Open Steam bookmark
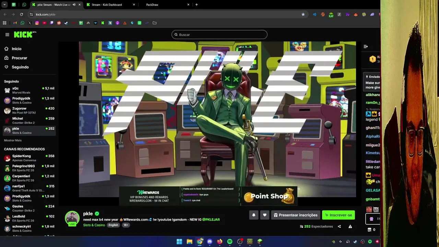This screenshot has width=439, height=247. [x=66, y=23]
